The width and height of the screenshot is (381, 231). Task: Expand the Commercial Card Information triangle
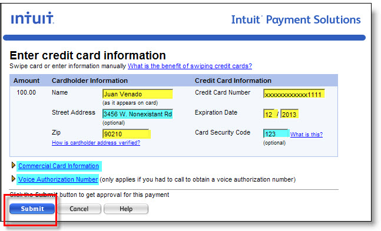coord(14,165)
